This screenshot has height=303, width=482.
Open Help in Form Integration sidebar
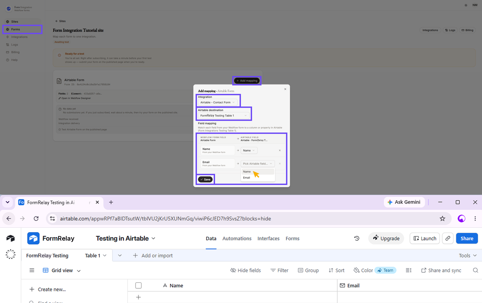coord(14,60)
